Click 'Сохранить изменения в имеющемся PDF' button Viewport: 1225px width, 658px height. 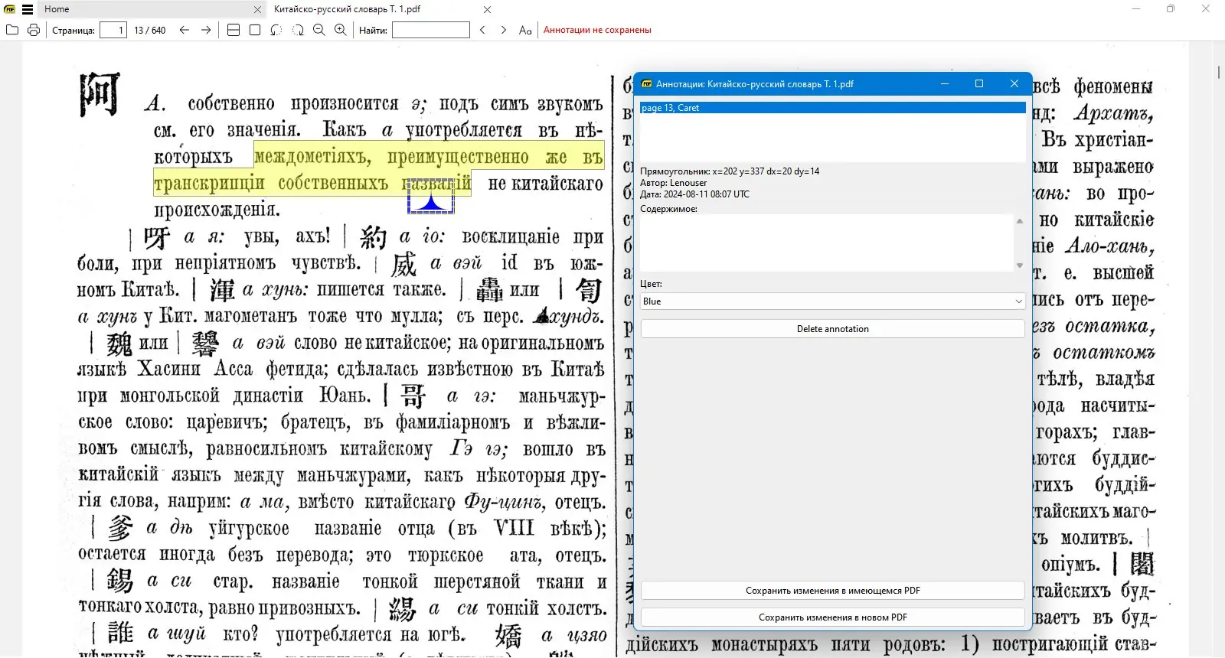(833, 591)
